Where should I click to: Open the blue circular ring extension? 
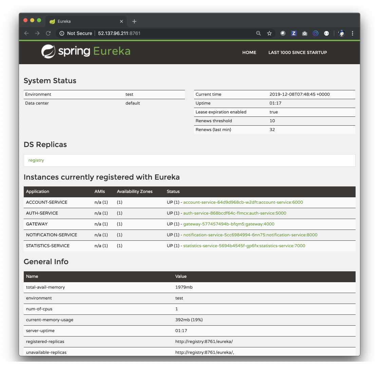[316, 33]
